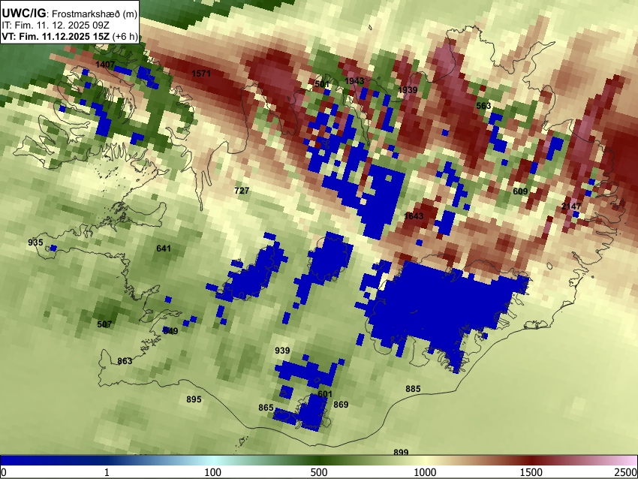Click the 869 freezing level value
Image resolution: width=638 pixels, height=479 pixels.
341,404
